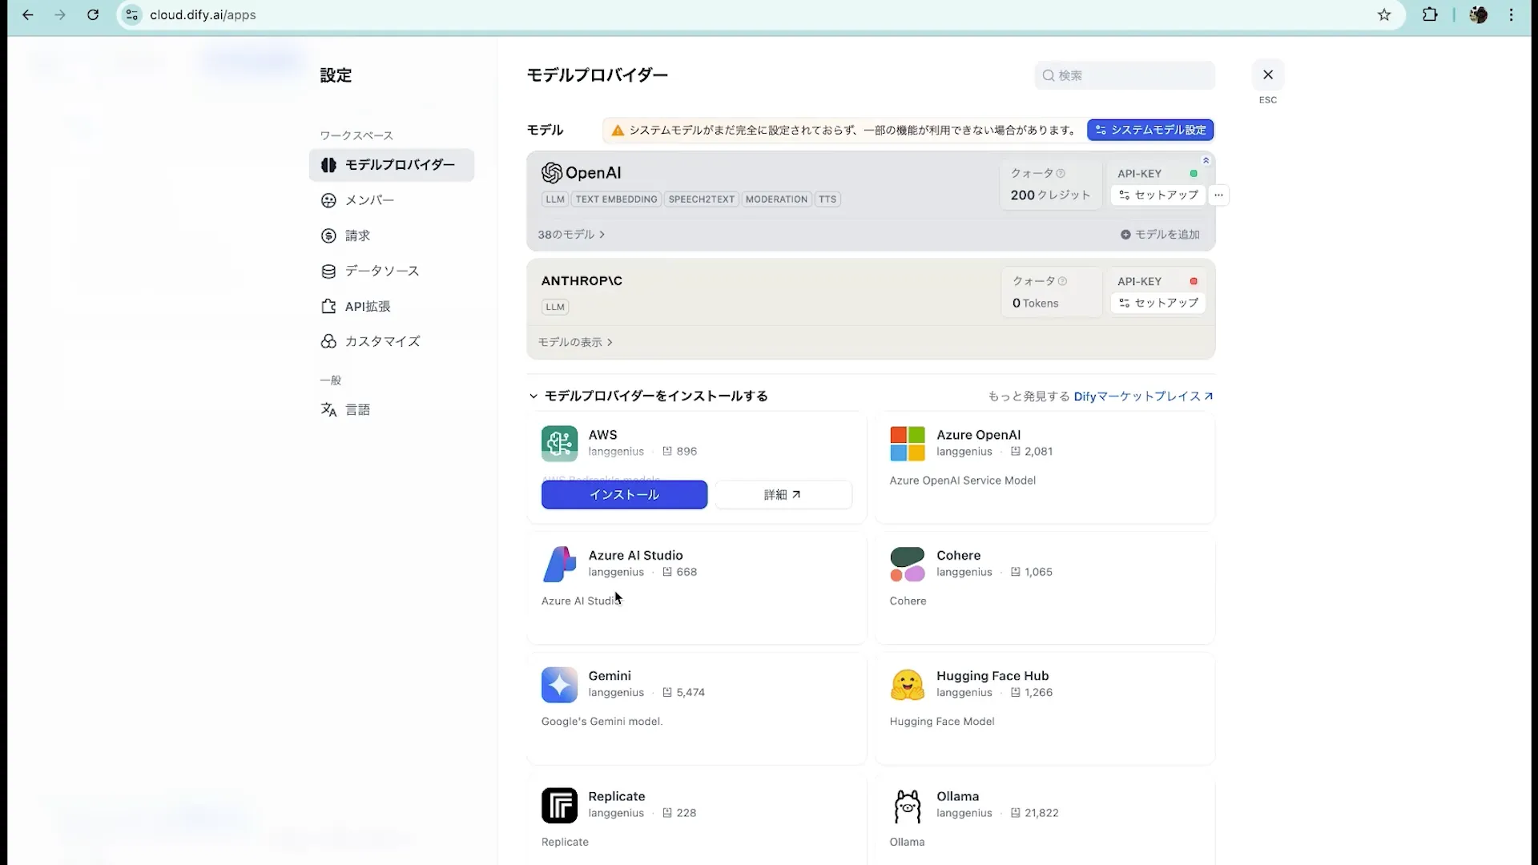Click the Cohere provider icon
Screen dimensions: 1538x865
907,564
